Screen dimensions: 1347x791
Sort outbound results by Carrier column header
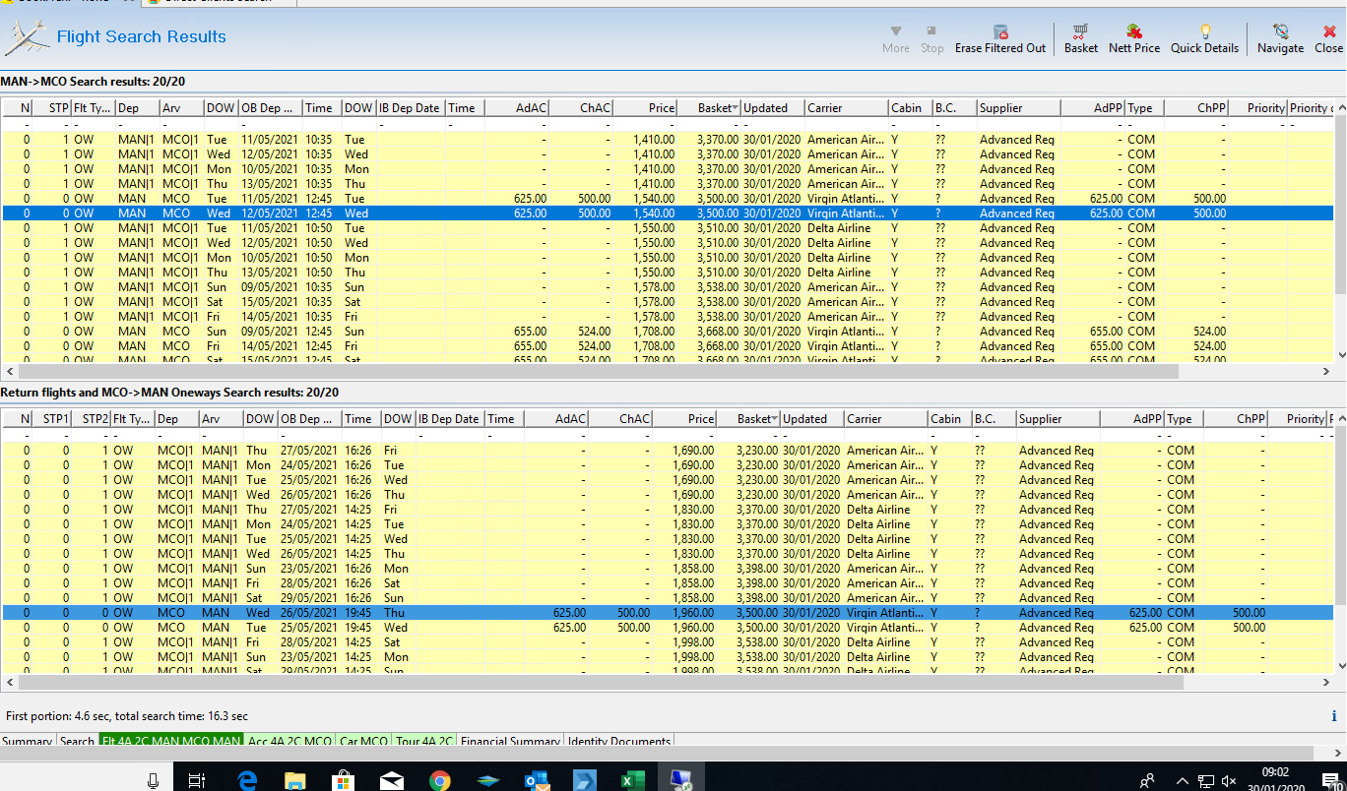[x=825, y=108]
